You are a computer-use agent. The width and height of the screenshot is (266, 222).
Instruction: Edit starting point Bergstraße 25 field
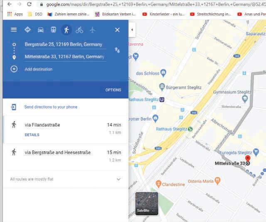click(66, 44)
